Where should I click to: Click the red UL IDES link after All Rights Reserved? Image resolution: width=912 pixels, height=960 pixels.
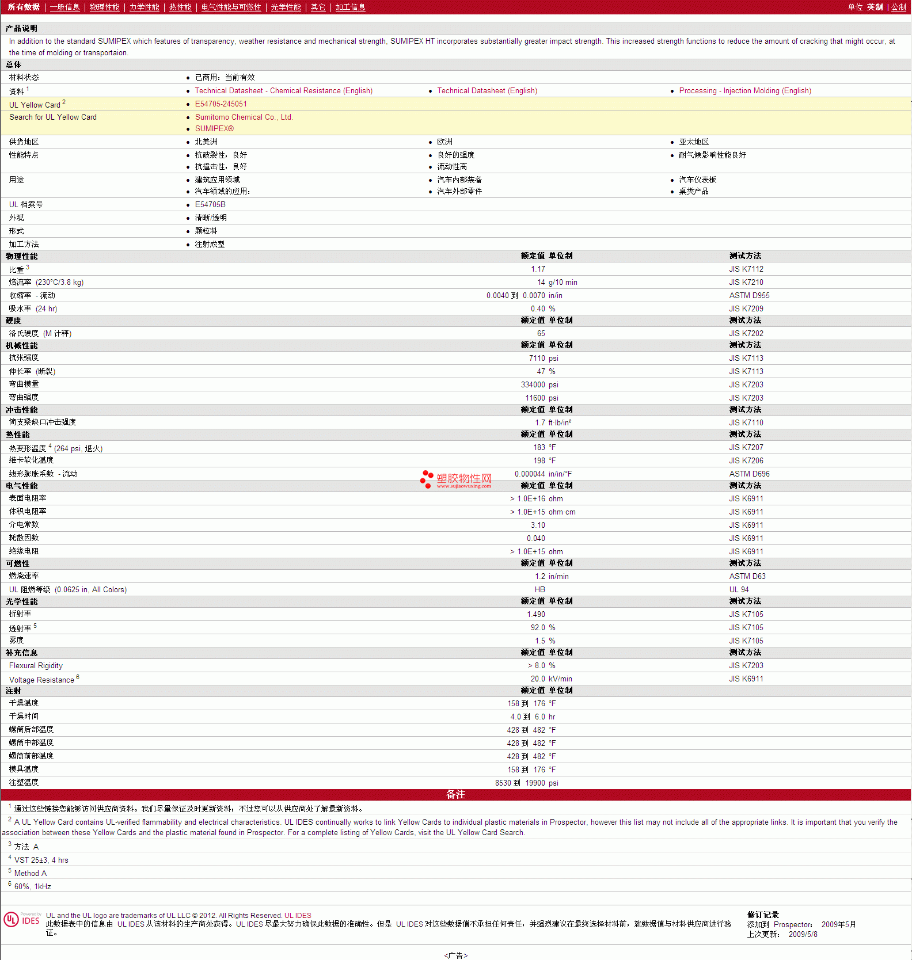(298, 916)
